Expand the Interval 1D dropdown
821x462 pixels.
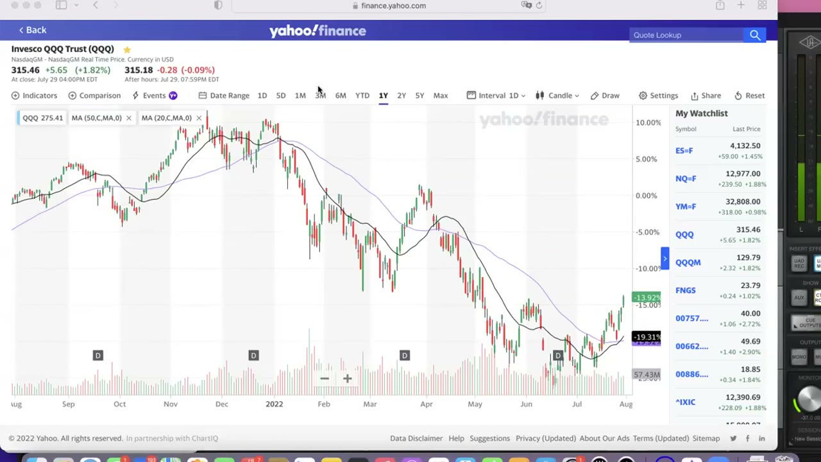coord(496,96)
